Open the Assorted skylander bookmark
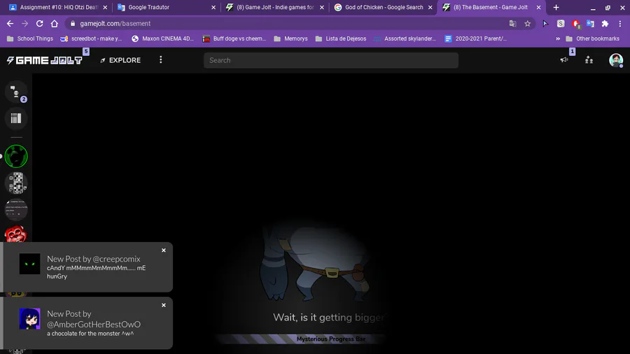This screenshot has height=354, width=630. 405,38
